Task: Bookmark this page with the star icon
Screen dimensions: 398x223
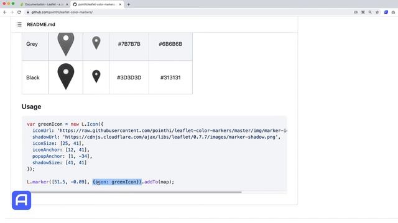Action: 377,12
